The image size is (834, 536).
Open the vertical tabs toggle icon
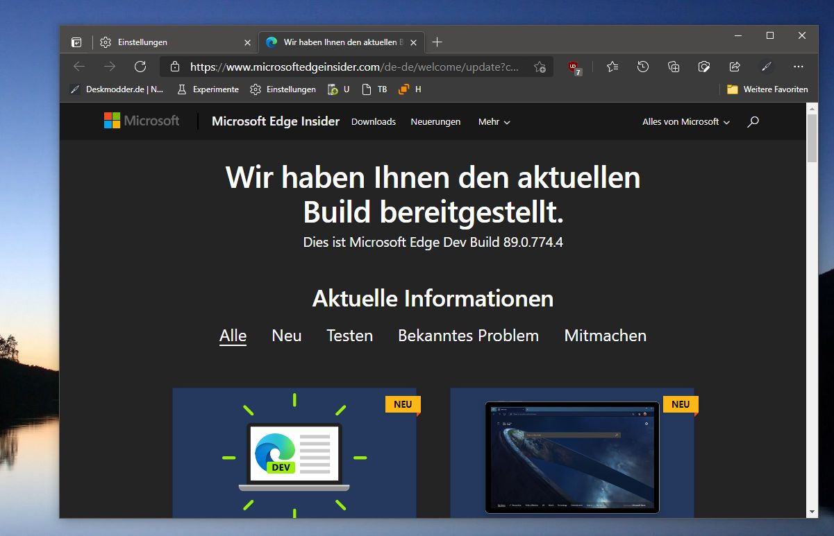tap(76, 42)
